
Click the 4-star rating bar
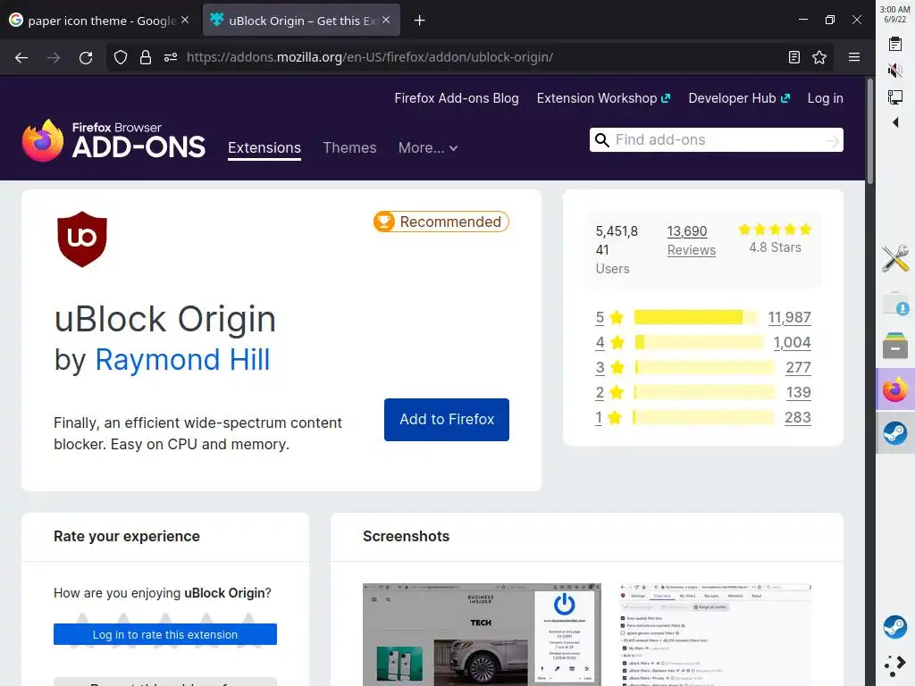(699, 342)
